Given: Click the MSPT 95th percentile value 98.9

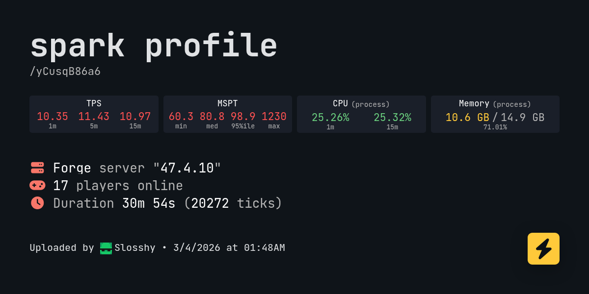Looking at the screenshot, I should [x=243, y=117].
